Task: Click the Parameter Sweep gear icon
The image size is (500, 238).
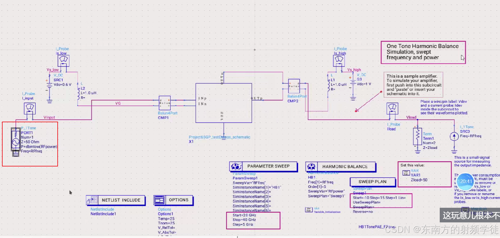Action: point(235,166)
